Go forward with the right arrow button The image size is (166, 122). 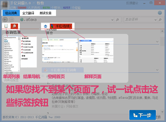[x=11, y=20]
